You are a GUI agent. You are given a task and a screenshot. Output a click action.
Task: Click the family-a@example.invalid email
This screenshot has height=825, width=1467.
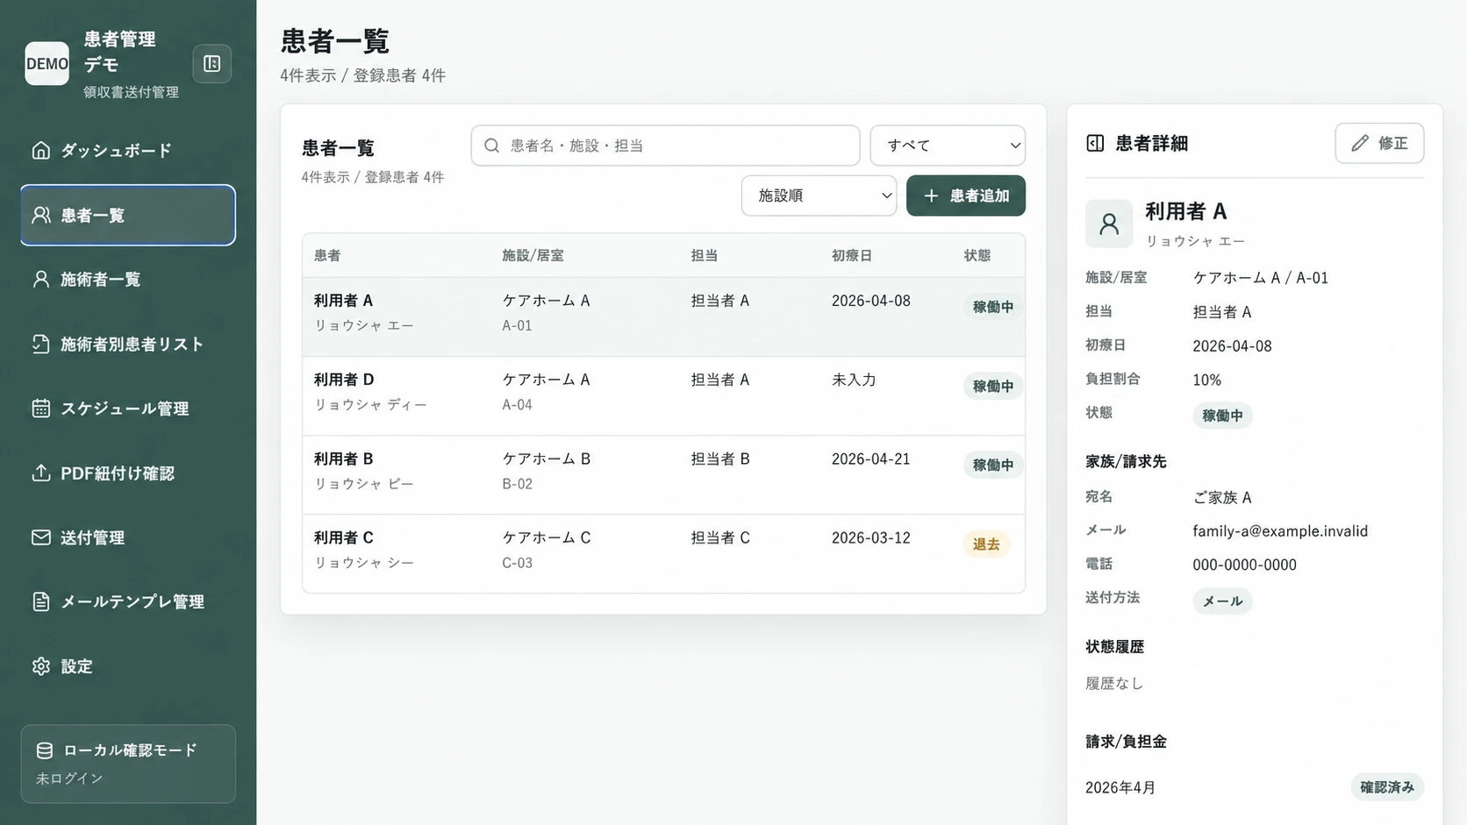pos(1280,530)
